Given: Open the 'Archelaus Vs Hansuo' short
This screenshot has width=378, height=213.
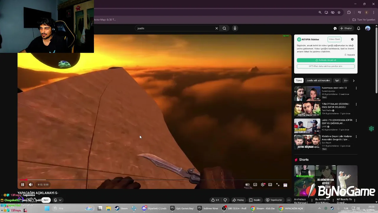Looking at the screenshot, I should point(304,181).
